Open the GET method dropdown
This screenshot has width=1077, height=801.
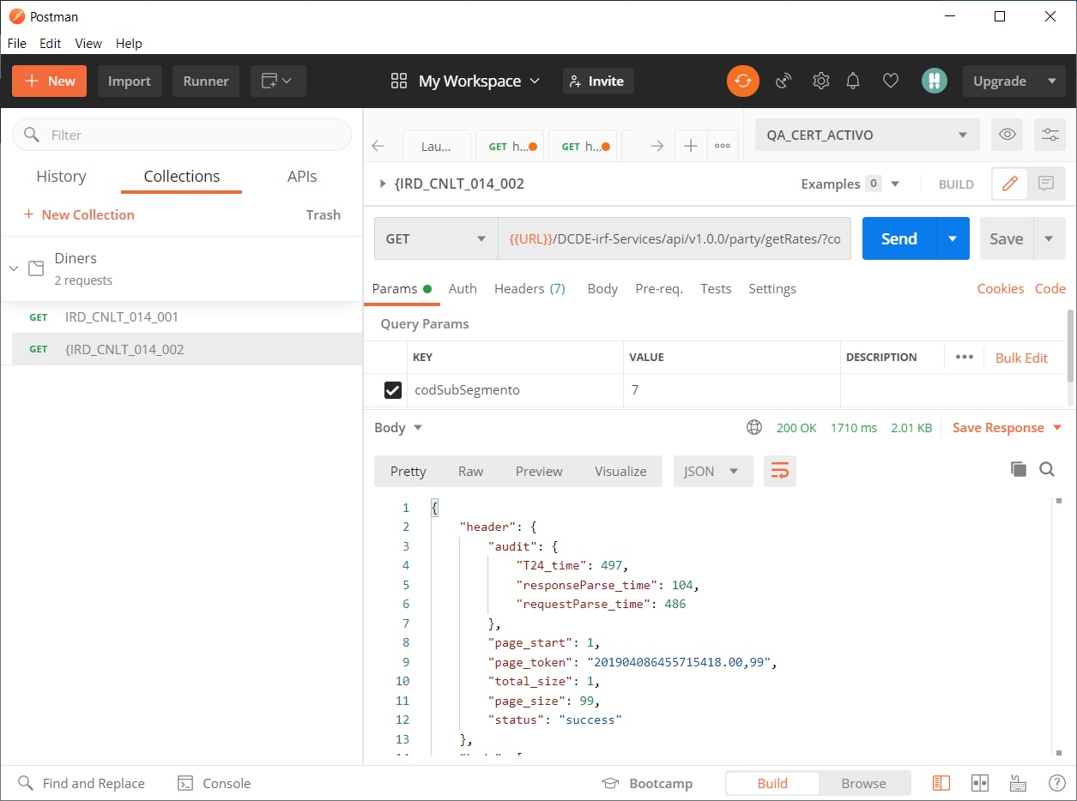(x=435, y=238)
